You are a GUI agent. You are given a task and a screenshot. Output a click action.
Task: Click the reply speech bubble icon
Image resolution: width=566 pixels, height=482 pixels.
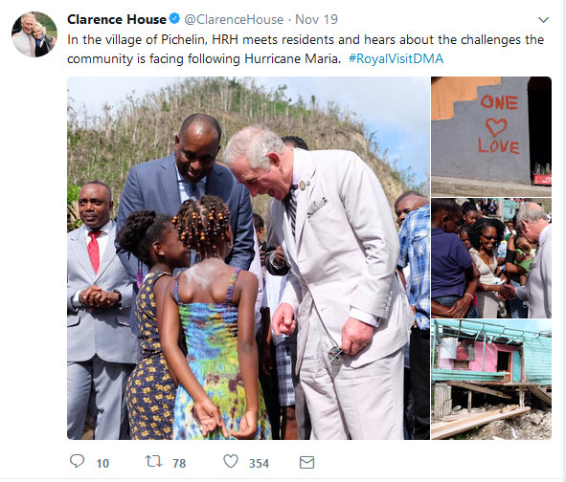[77, 461]
